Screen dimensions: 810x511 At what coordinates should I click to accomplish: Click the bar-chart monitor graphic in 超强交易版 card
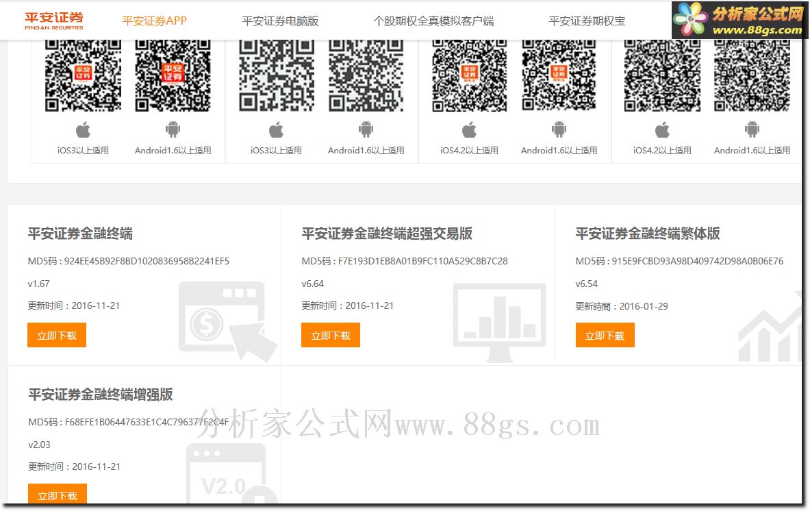[500, 323]
